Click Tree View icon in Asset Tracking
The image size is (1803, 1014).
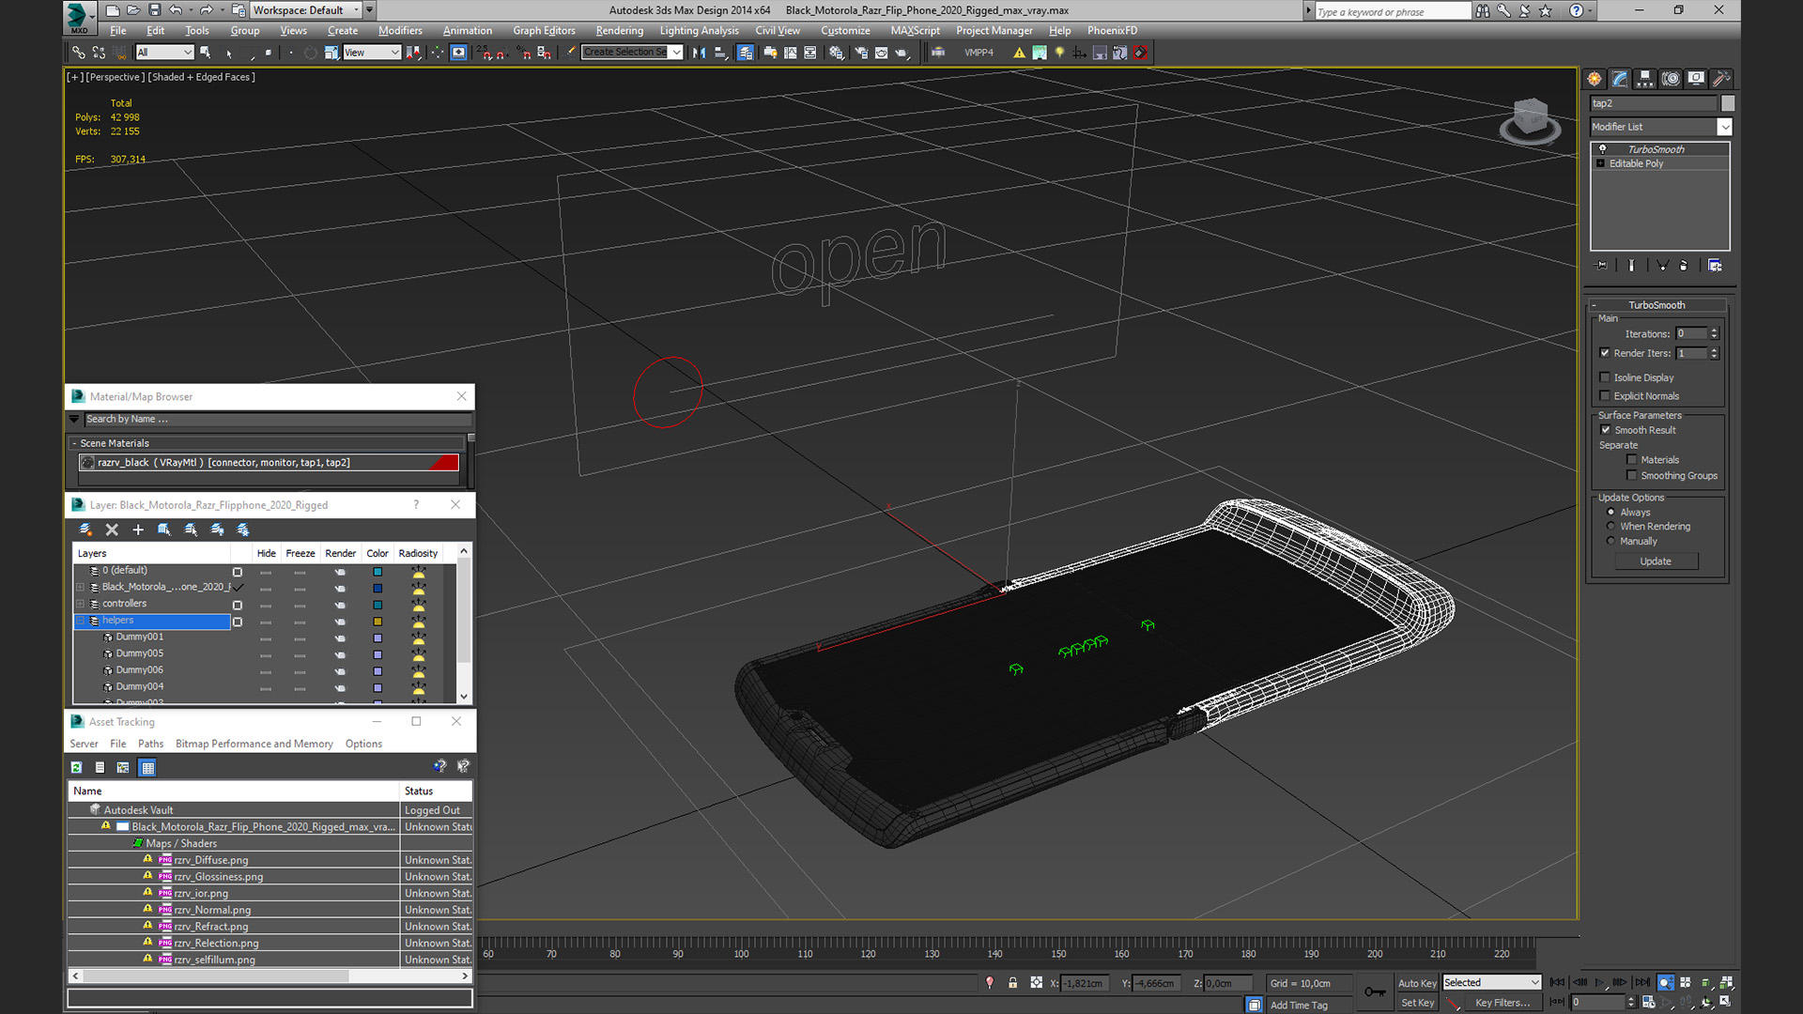pos(123,767)
